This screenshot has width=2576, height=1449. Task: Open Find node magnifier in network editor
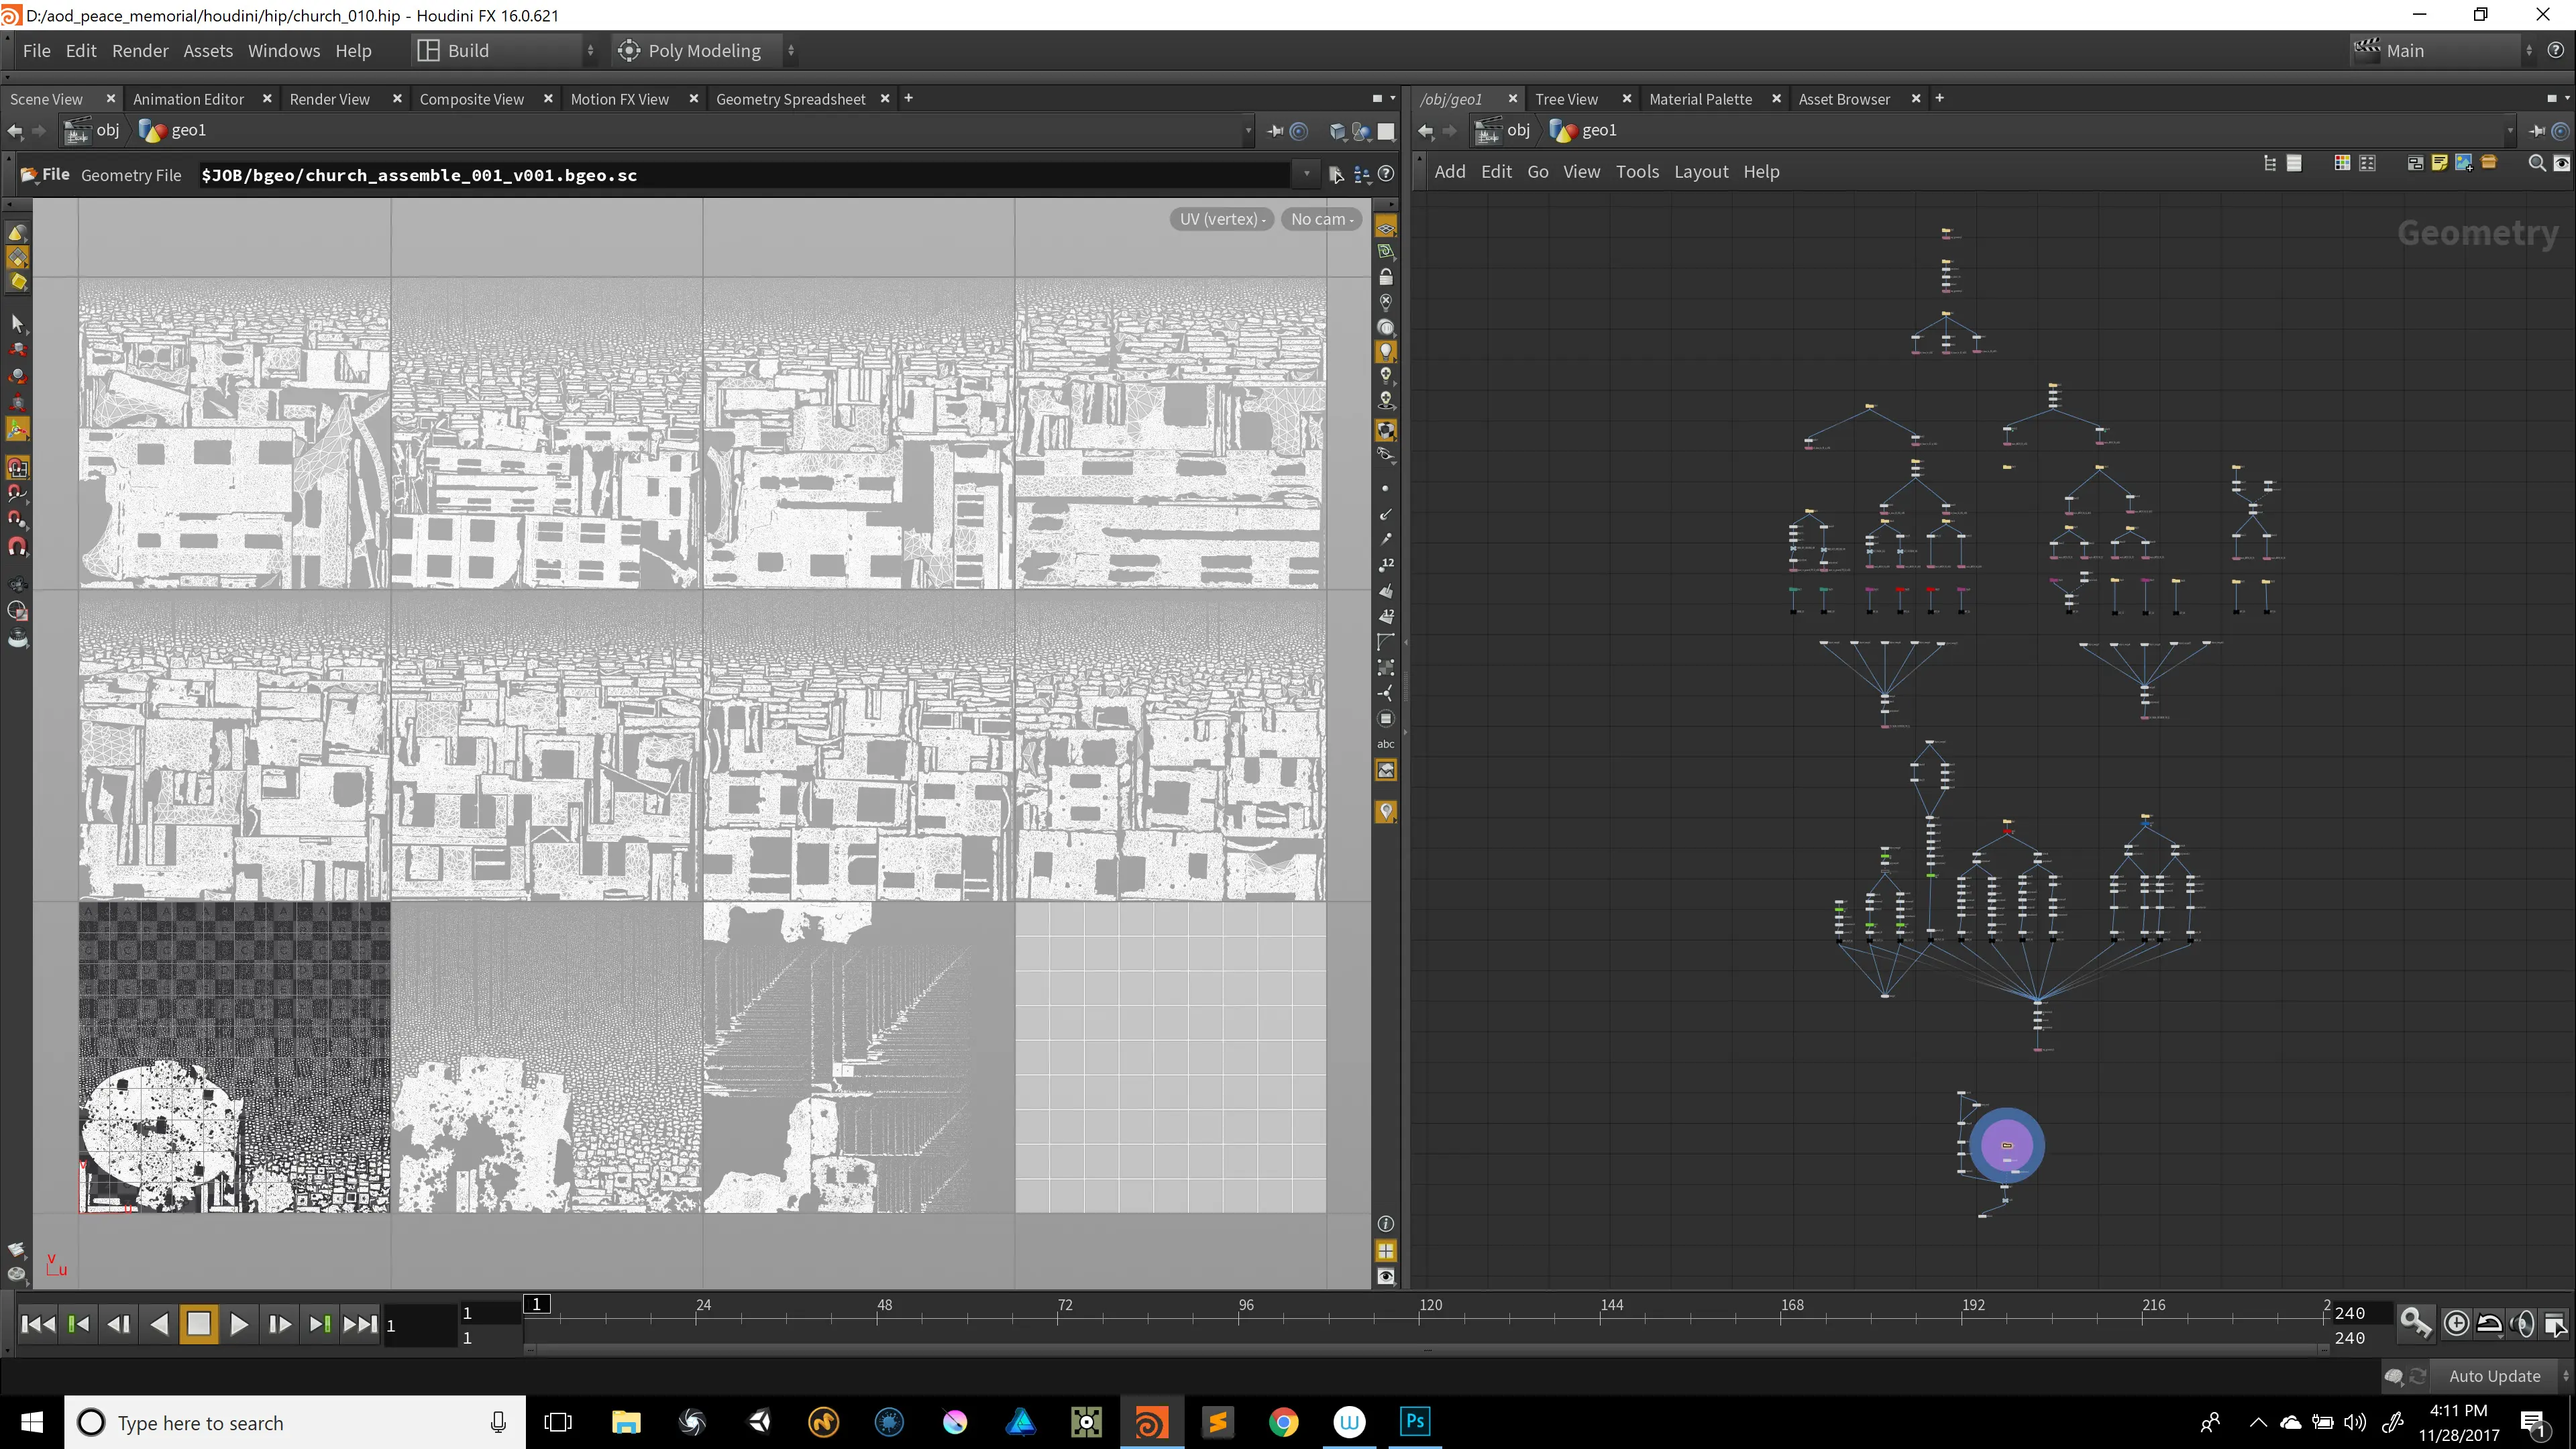point(2537,163)
